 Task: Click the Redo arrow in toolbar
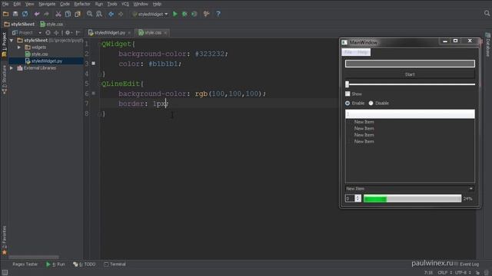(46, 14)
